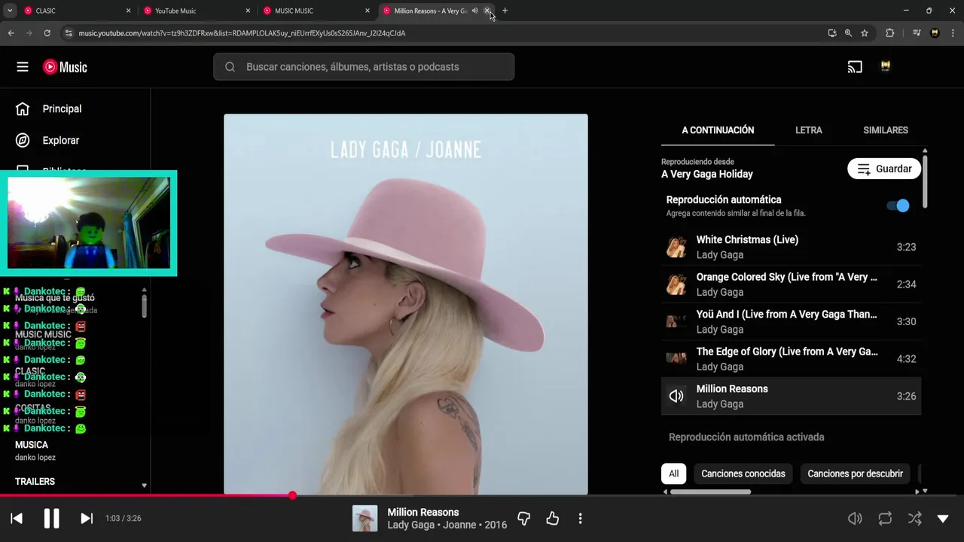
Task: Go back in browser history
Action: (x=11, y=33)
